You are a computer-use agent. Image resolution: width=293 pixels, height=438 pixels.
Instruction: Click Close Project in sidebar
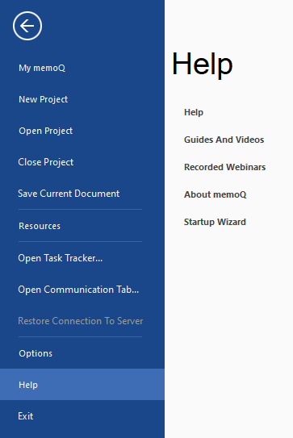45,162
